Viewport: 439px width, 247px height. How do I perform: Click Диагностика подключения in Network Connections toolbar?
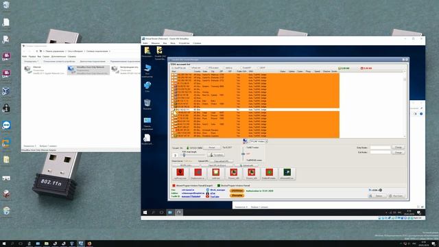pos(93,61)
